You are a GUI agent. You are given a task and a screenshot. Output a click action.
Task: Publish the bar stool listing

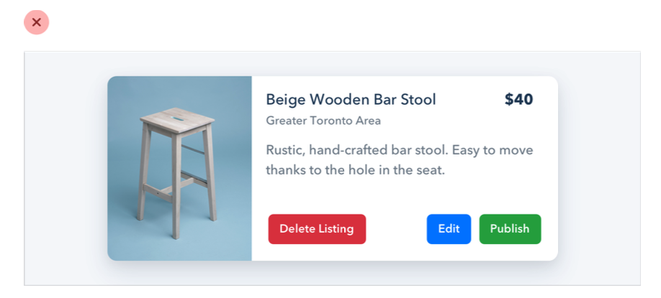point(510,229)
